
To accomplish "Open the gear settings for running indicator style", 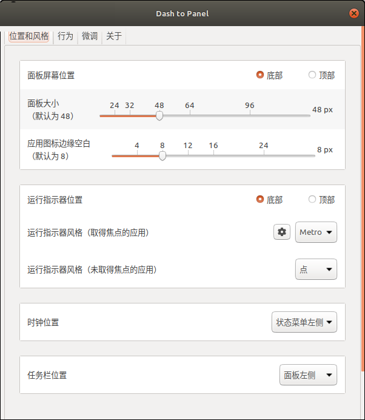I will click(x=282, y=232).
